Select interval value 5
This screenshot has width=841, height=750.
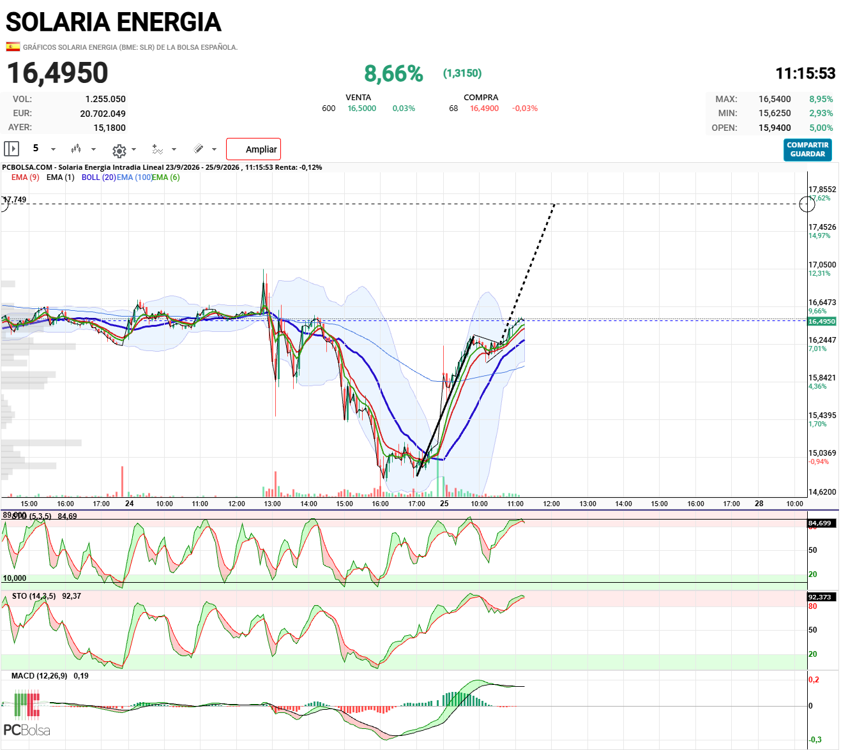(x=36, y=148)
